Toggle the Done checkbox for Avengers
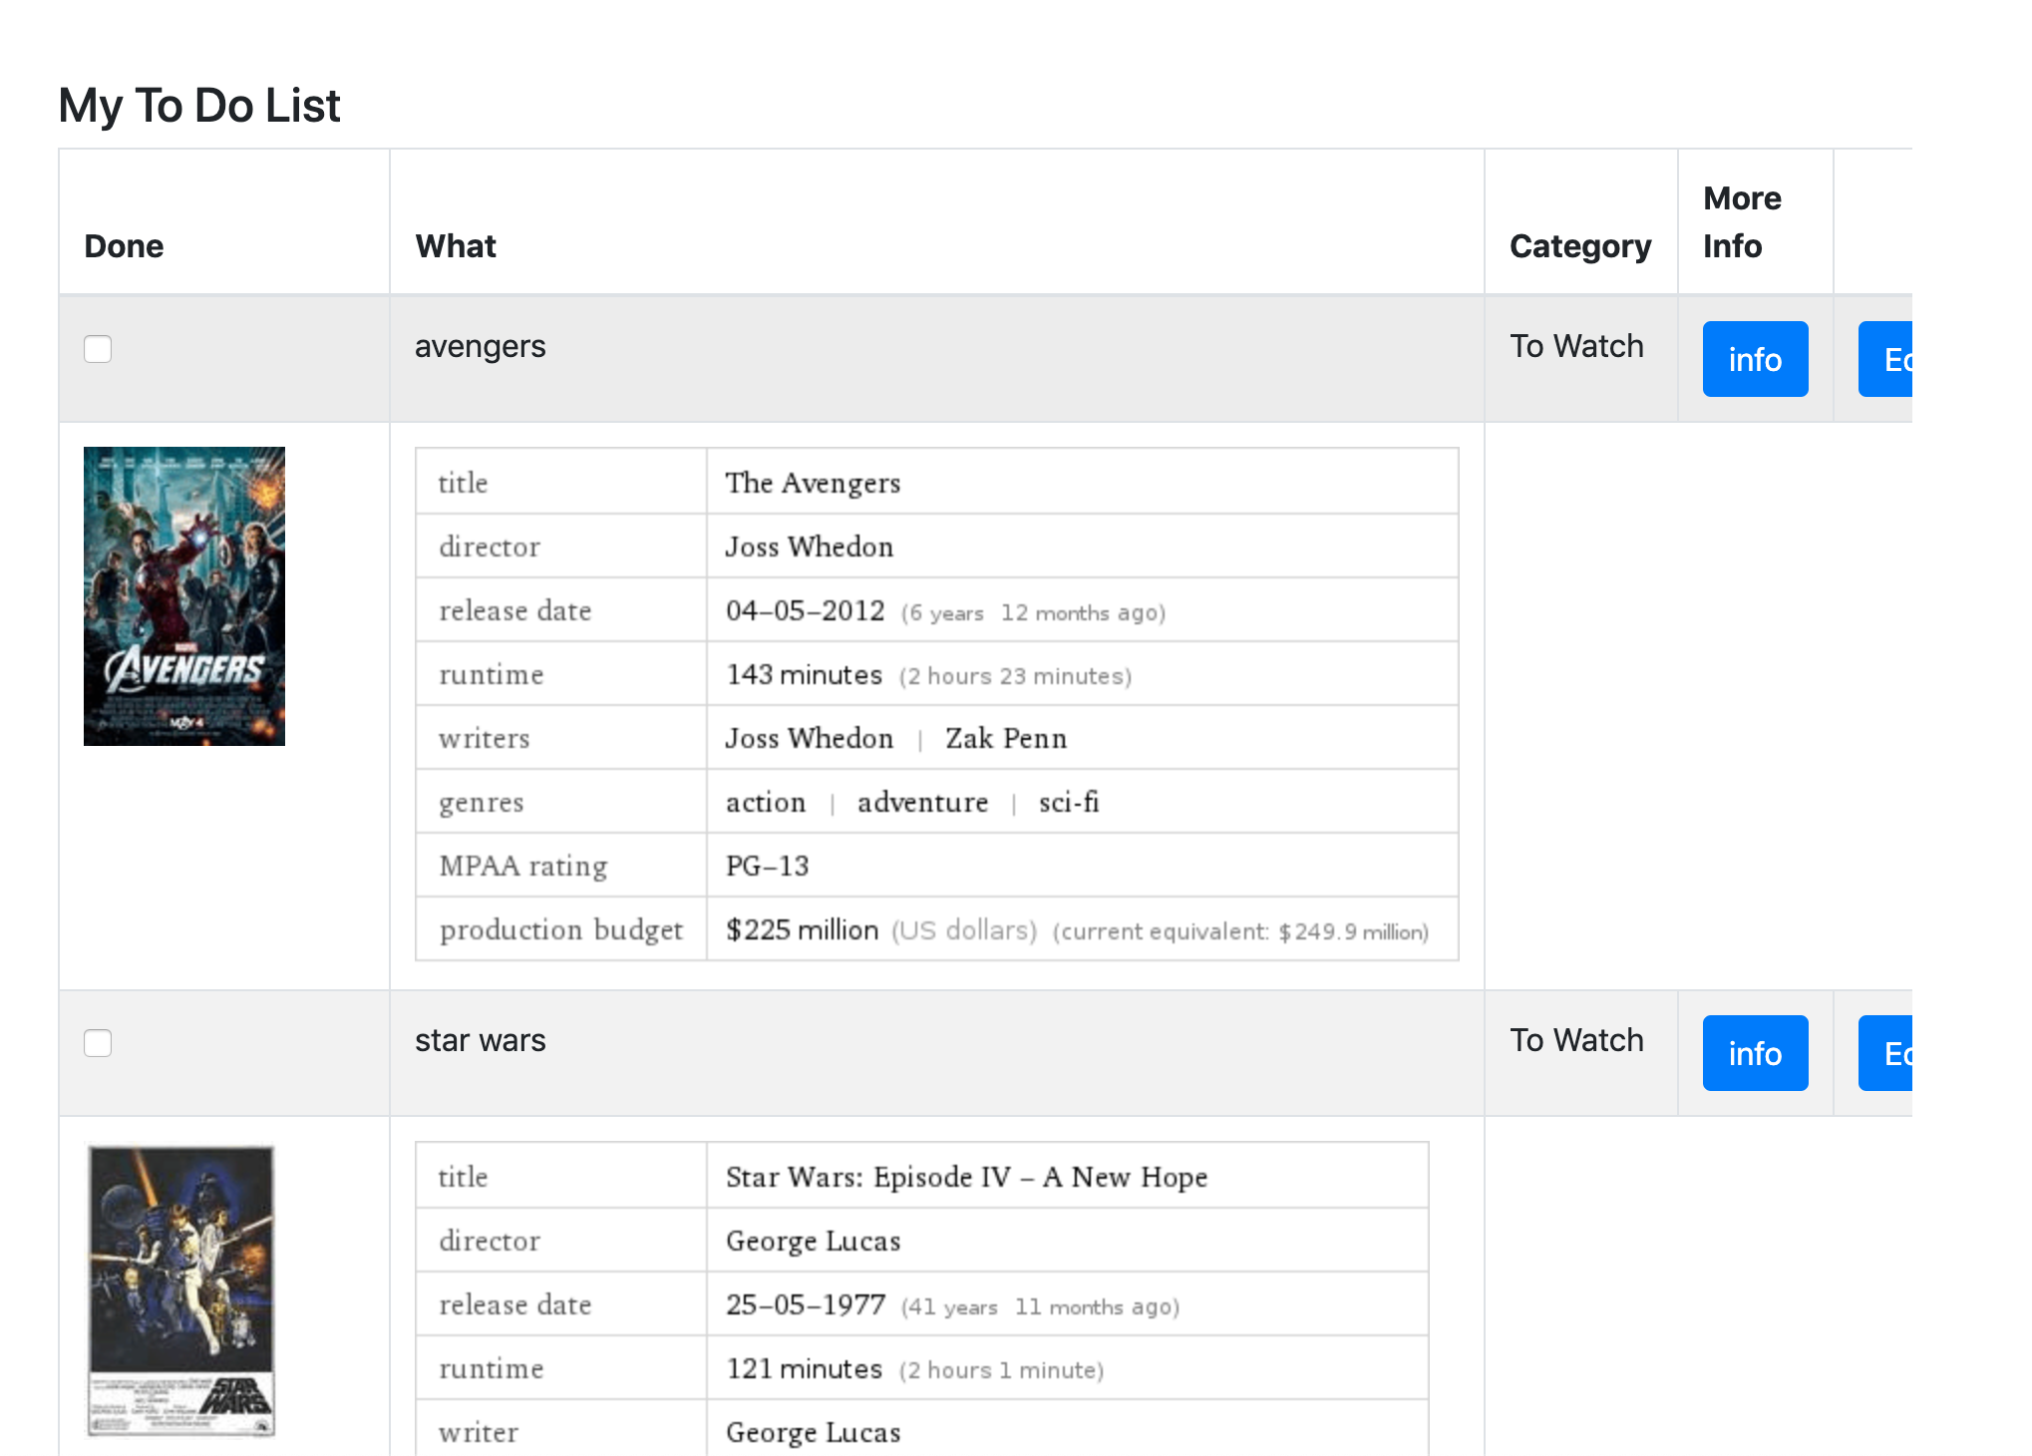This screenshot has width=2032, height=1456. (x=98, y=350)
